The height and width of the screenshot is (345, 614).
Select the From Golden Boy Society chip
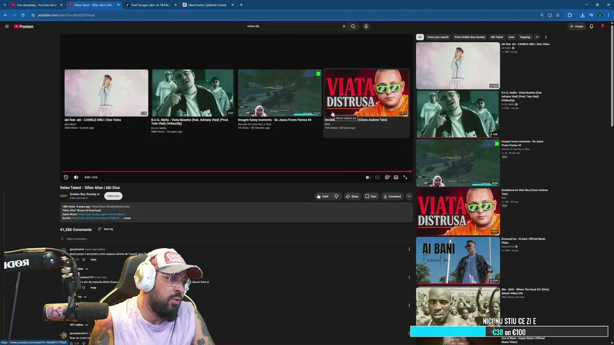click(470, 37)
